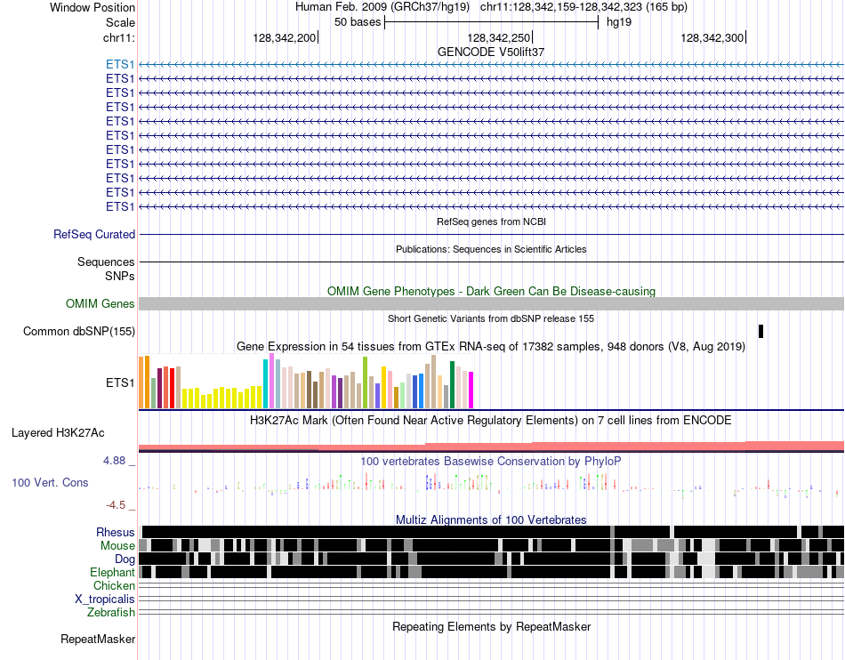This screenshot has height=660, width=845.
Task: Select the light-blue highlighted ETS1 transcript label
Action: (120, 65)
